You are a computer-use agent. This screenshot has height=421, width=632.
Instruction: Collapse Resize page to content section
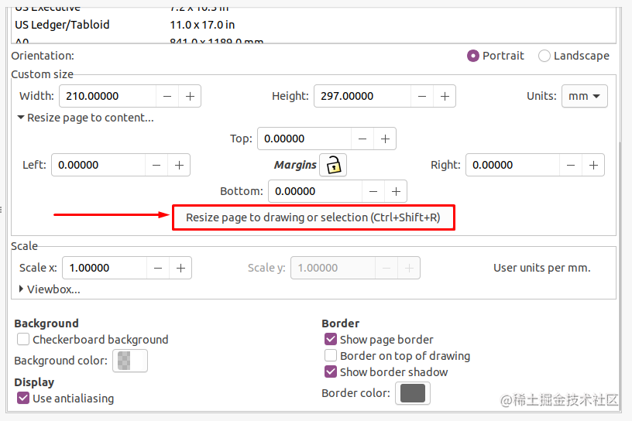(x=85, y=118)
